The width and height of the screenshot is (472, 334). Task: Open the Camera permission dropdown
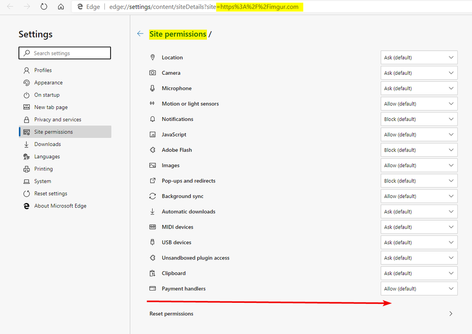tap(419, 73)
